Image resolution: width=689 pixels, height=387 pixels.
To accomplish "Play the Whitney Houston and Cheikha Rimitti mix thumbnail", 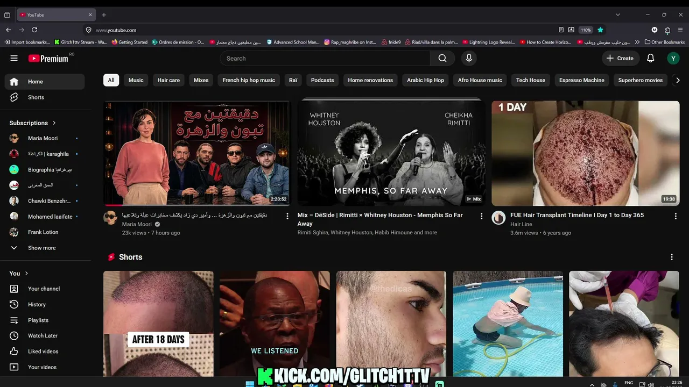I will tap(391, 153).
